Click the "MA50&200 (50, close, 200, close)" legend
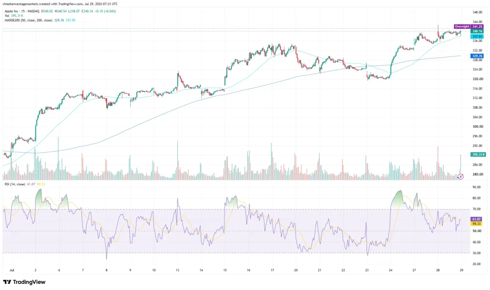Screen dimensions: 490x290 28,20
